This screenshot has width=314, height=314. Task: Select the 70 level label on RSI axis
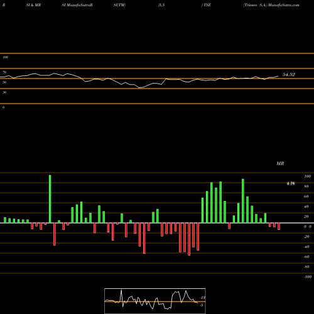click(x=4, y=72)
